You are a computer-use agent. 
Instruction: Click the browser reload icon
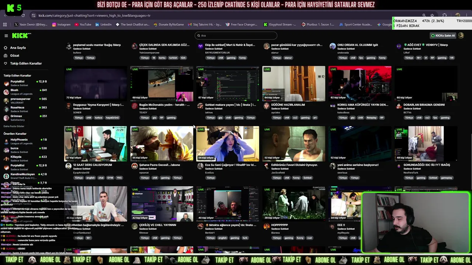(23, 15)
